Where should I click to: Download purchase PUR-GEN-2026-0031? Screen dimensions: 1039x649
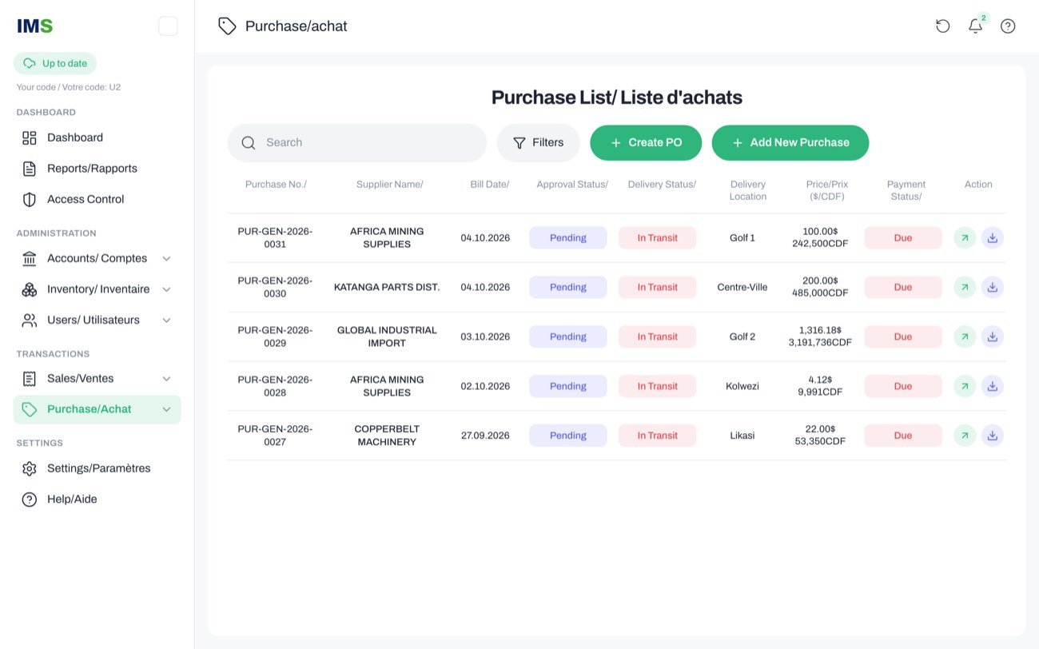point(992,237)
